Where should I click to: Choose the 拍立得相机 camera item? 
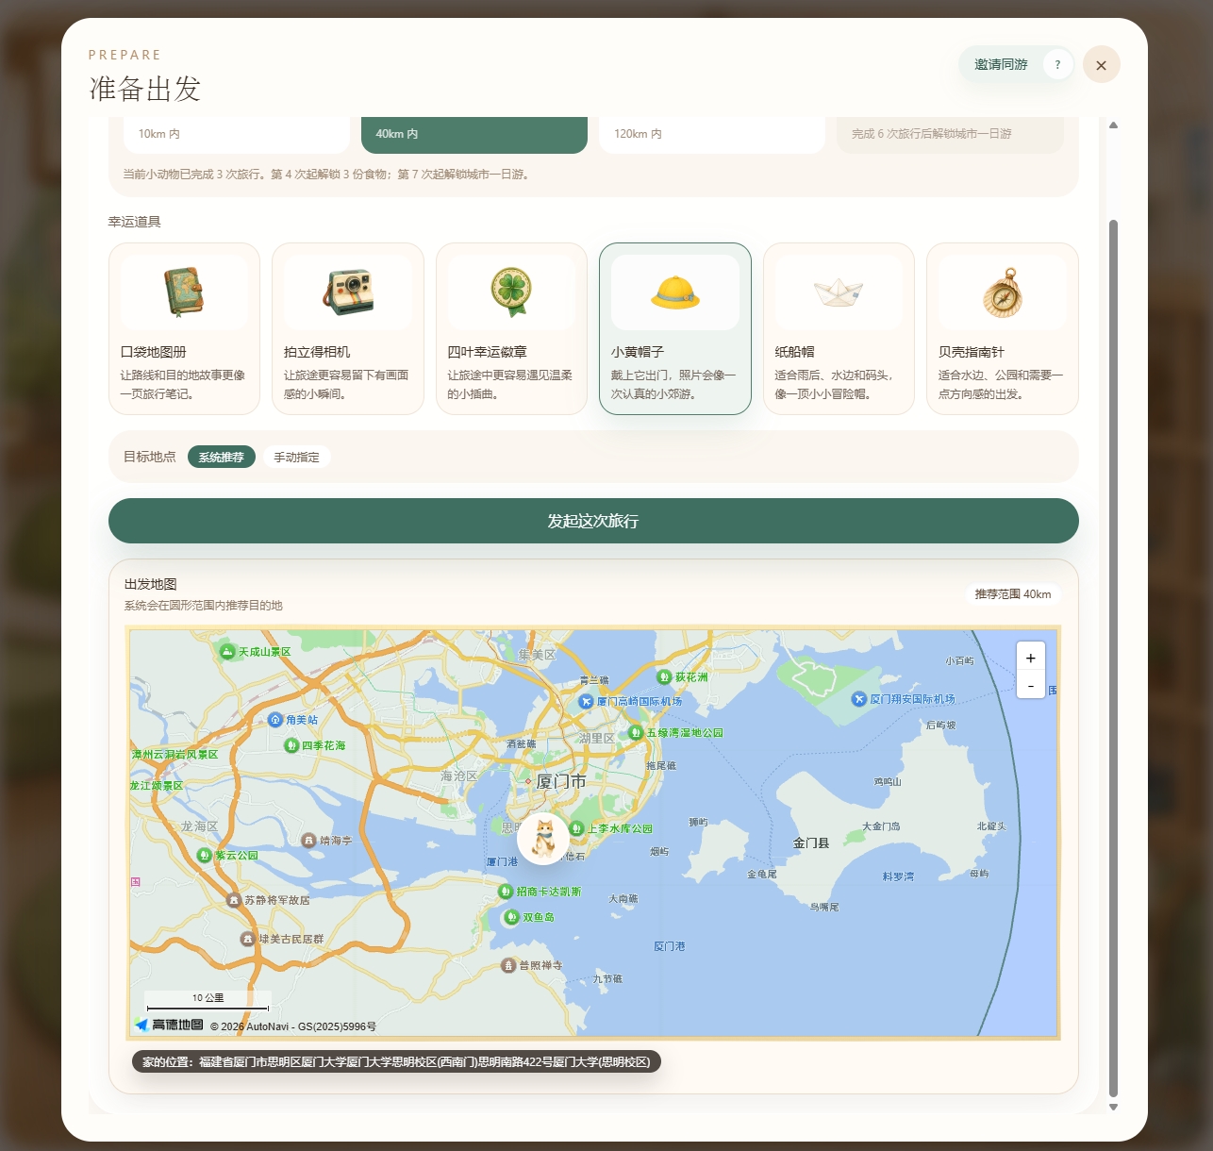pyautogui.click(x=348, y=328)
